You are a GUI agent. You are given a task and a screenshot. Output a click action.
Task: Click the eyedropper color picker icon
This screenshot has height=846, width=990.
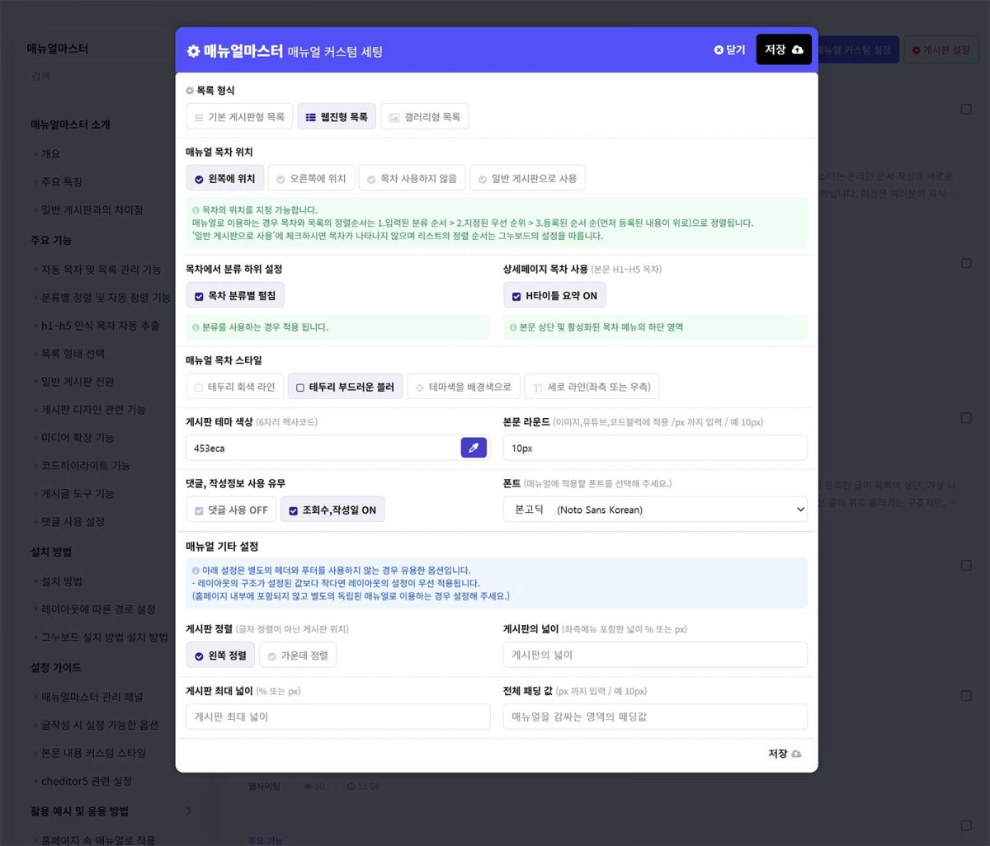474,448
